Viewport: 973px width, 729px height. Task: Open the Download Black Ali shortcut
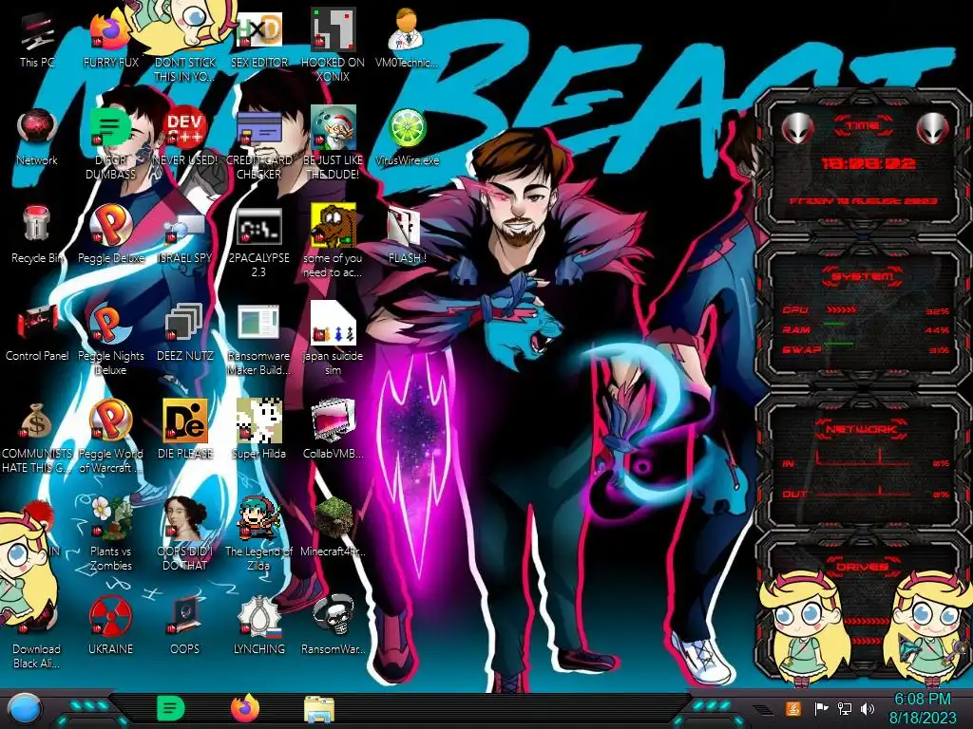[37, 616]
